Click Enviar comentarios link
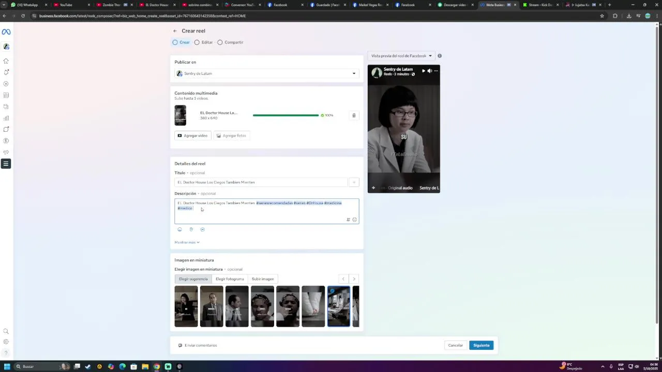 coord(198,345)
